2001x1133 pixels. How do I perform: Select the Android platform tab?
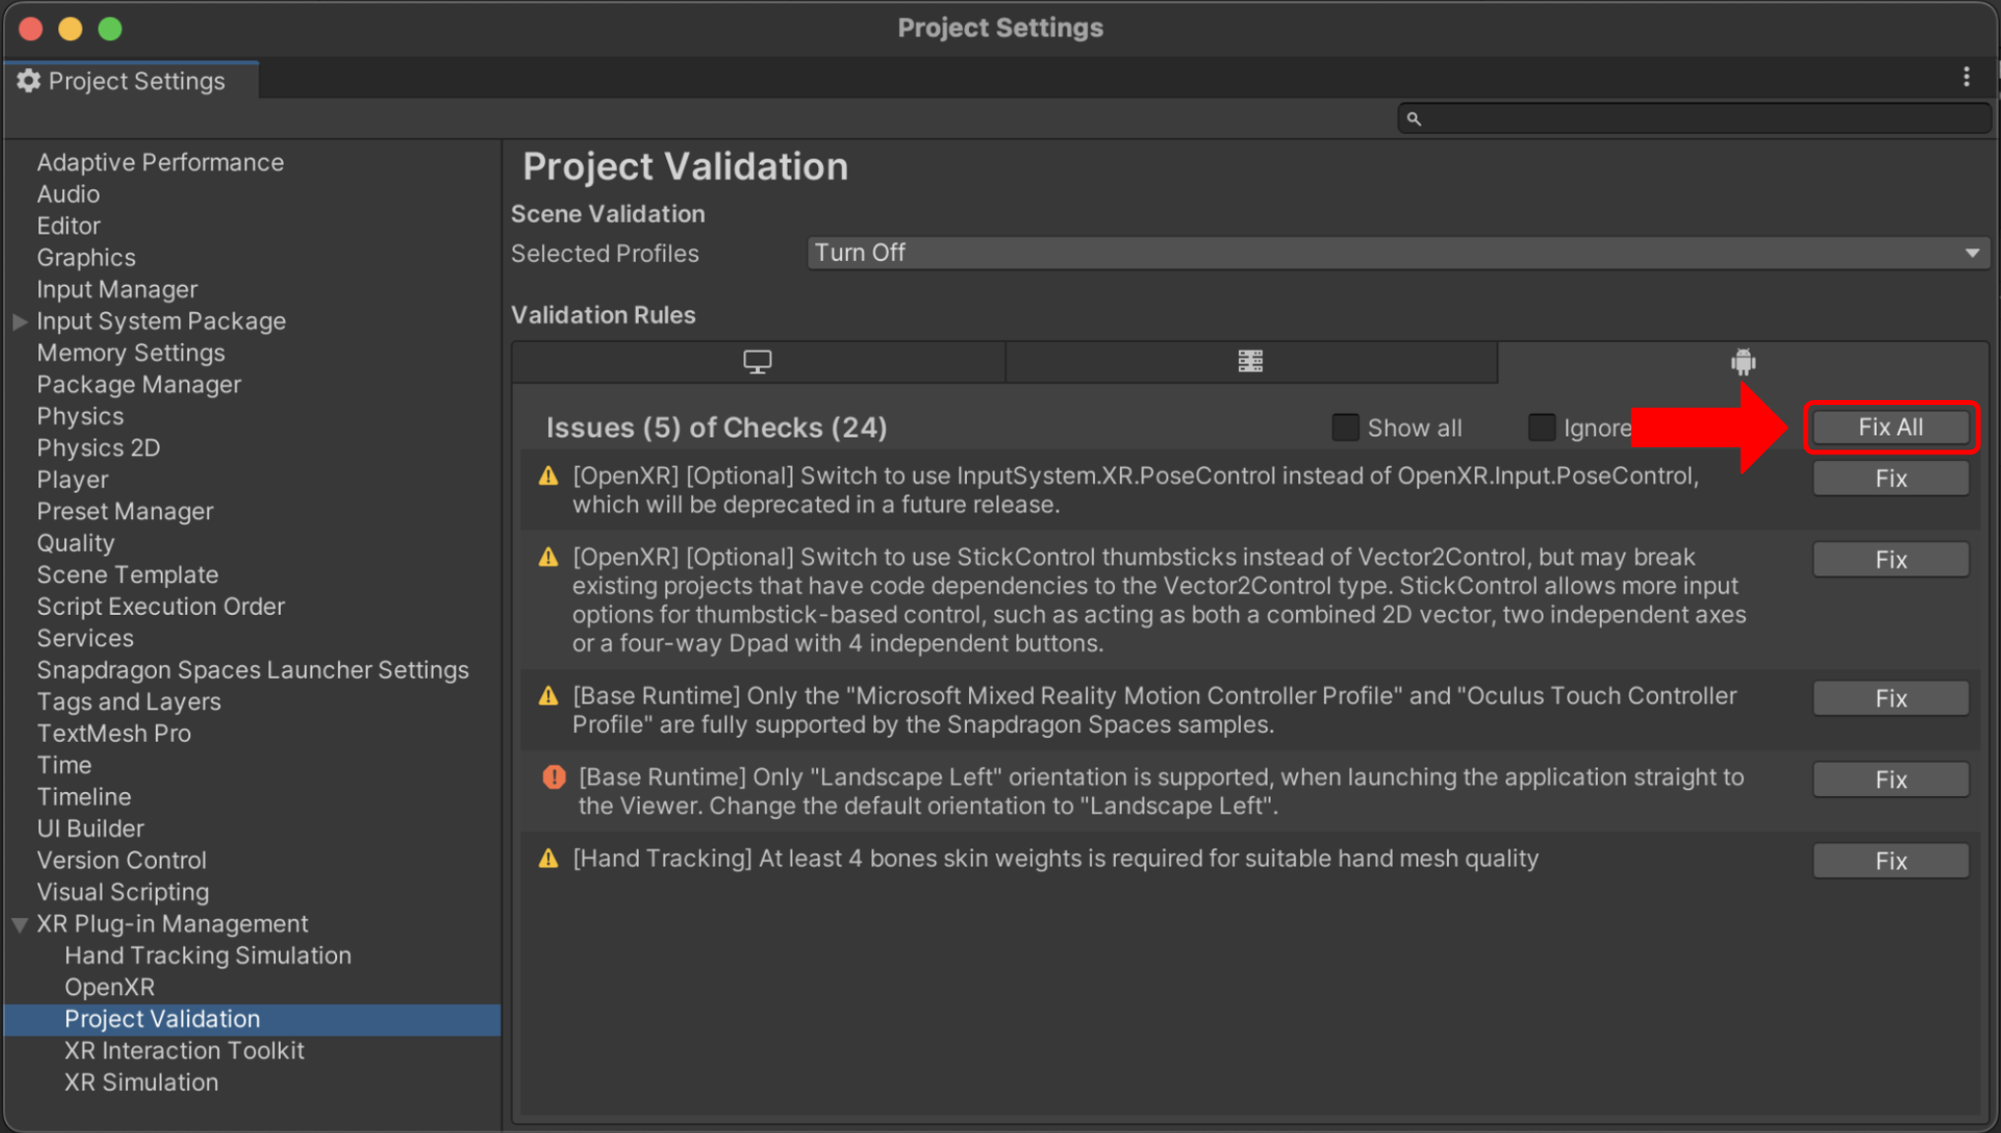pos(1743,362)
